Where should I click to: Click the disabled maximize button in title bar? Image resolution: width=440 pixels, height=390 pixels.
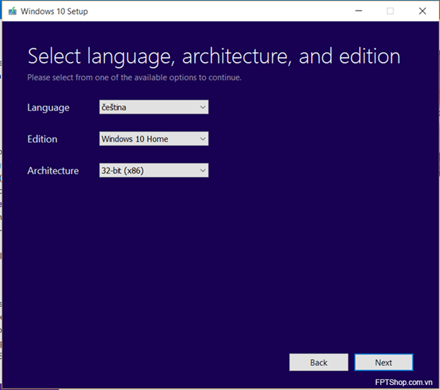click(390, 11)
